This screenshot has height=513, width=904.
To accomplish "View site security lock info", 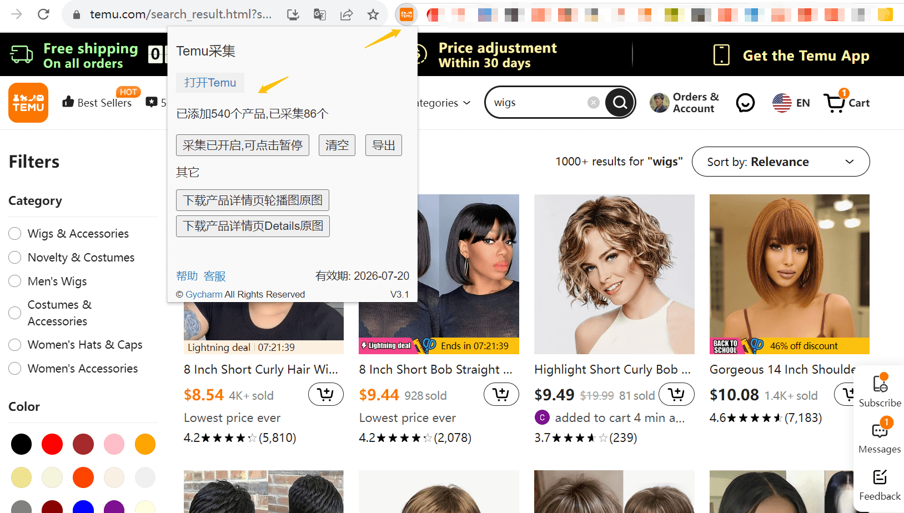I will point(77,14).
